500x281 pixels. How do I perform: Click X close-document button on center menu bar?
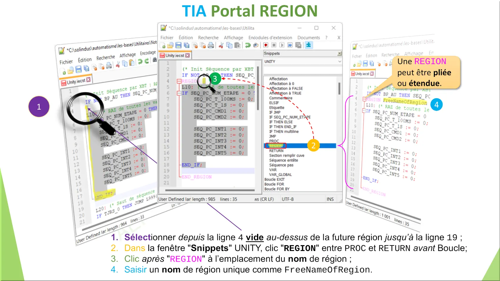[x=339, y=38]
